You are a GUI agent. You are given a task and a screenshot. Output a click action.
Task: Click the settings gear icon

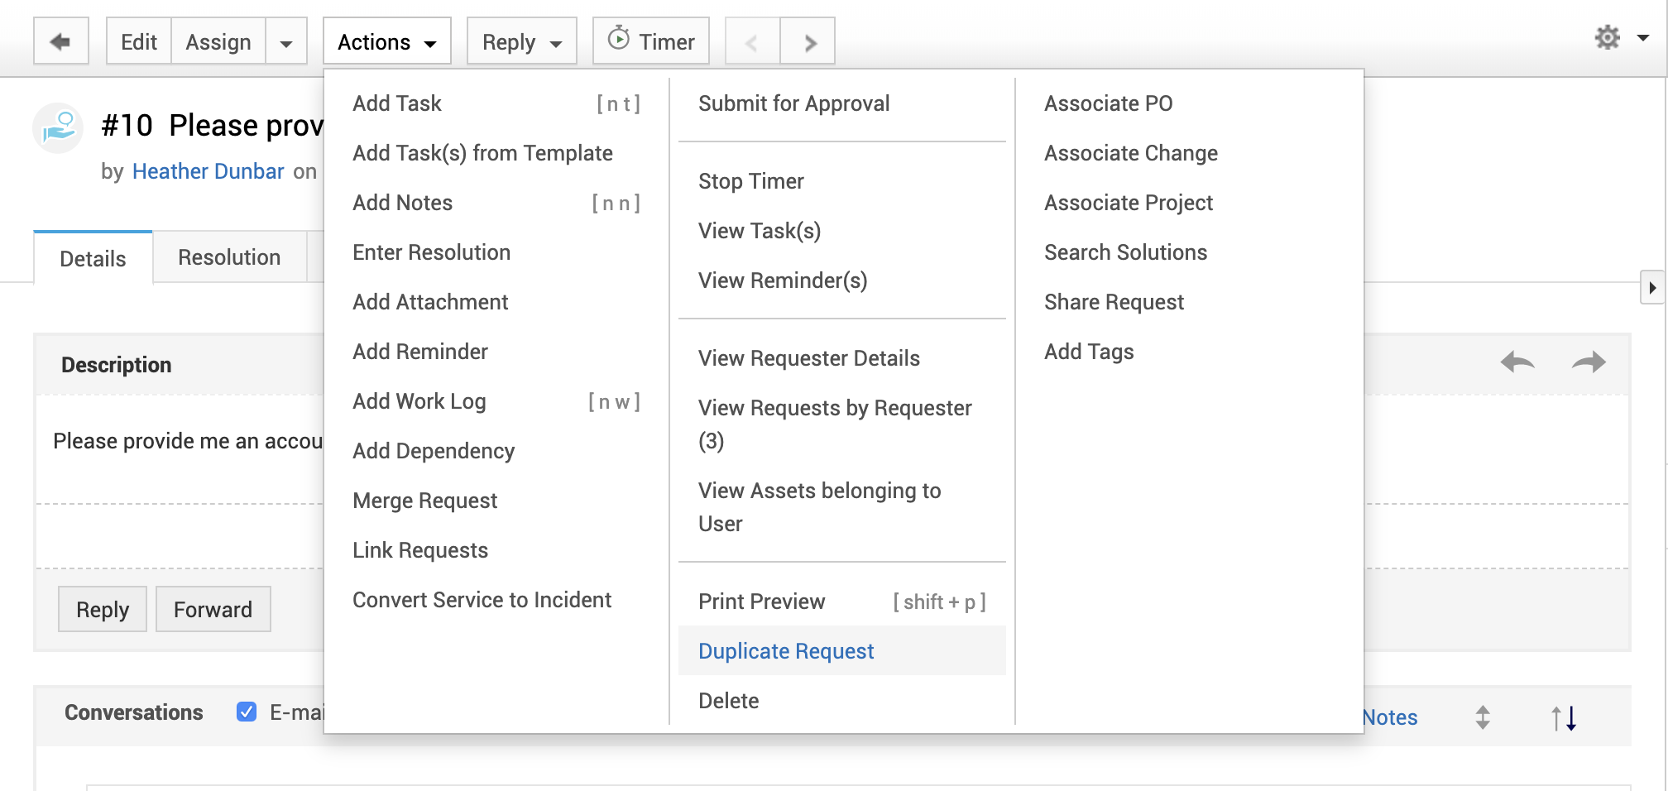(x=1607, y=37)
